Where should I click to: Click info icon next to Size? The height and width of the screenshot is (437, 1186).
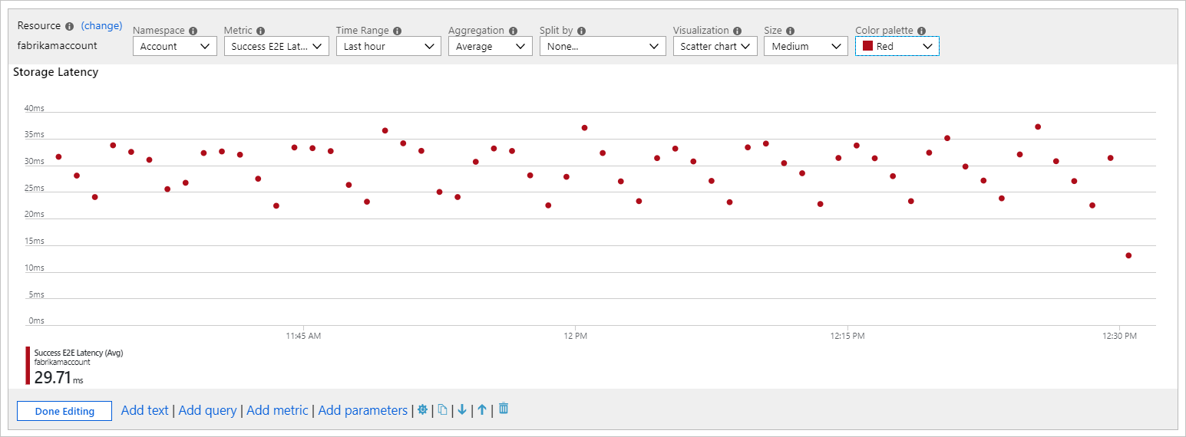[790, 31]
